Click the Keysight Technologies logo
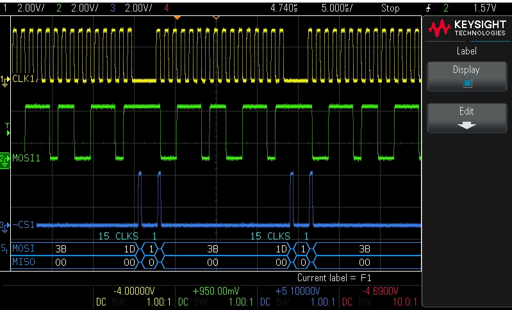 (467, 28)
